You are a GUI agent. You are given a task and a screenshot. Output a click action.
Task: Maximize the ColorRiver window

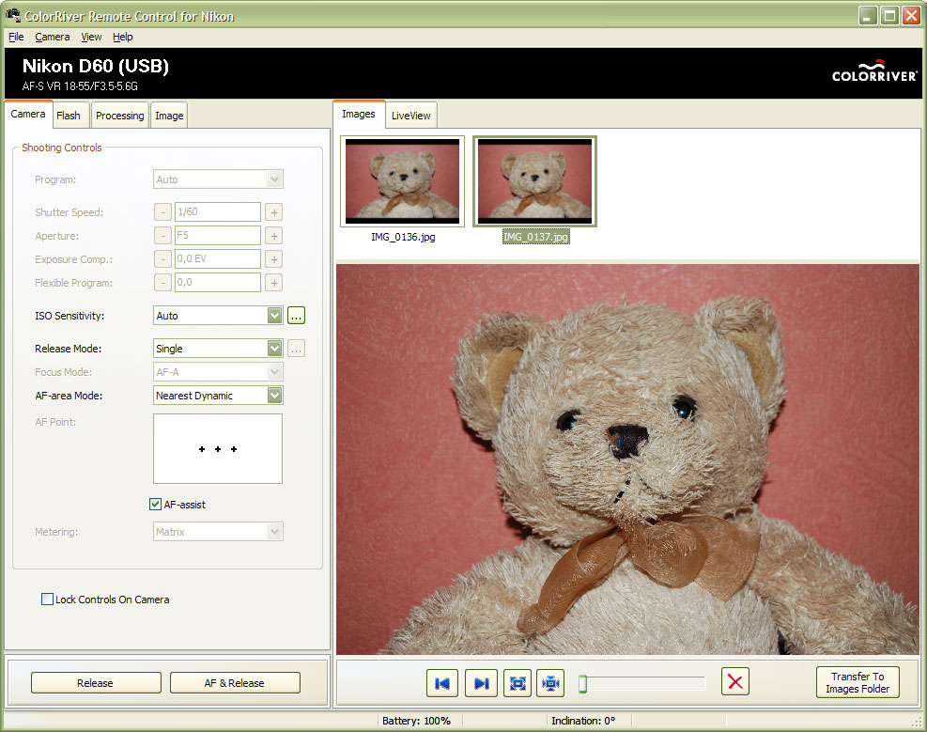point(889,15)
